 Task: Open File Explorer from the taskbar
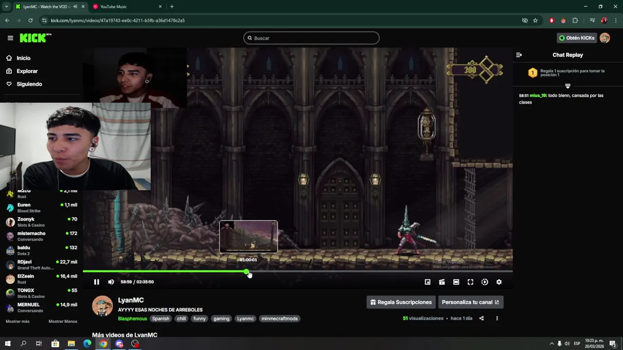coord(71,344)
